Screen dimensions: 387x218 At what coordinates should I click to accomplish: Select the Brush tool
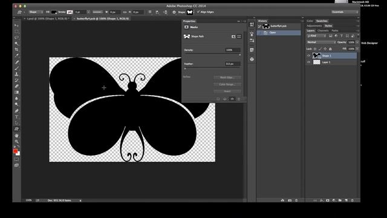point(16,68)
